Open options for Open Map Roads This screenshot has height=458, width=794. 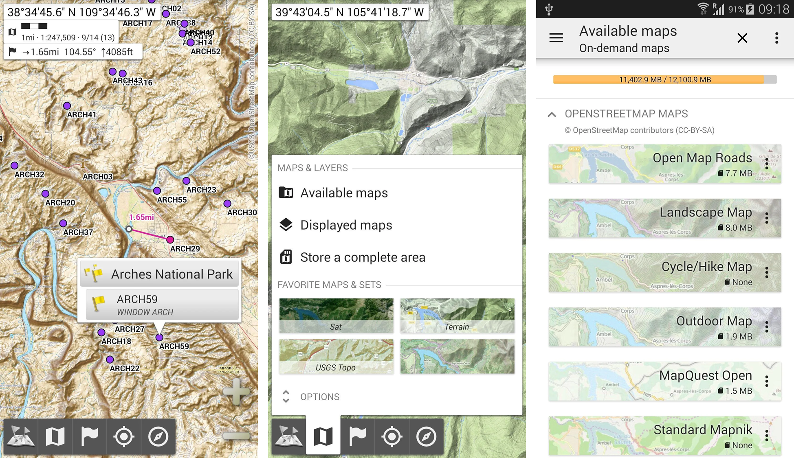767,164
